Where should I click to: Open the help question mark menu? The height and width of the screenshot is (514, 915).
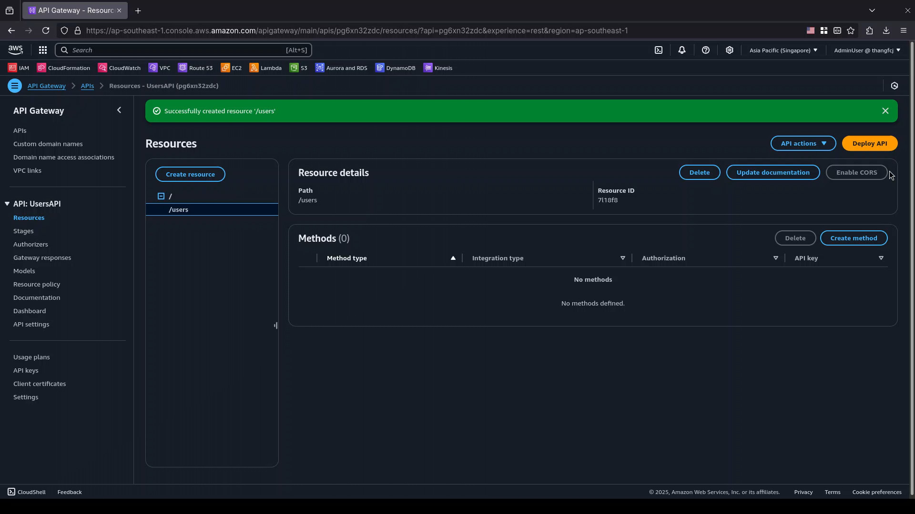pyautogui.click(x=706, y=50)
